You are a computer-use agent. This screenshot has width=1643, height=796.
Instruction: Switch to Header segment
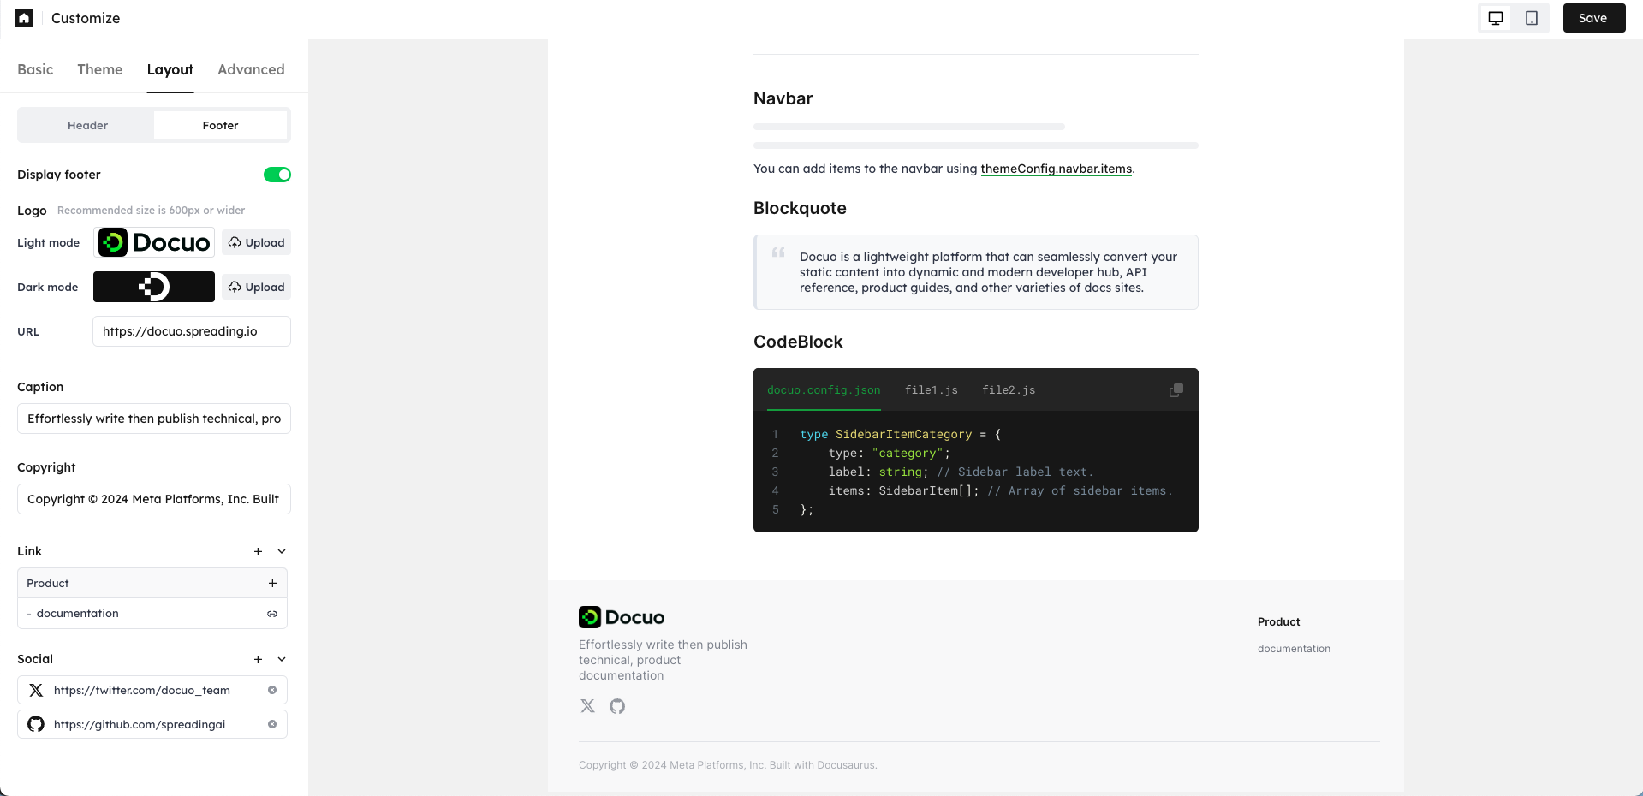tap(87, 125)
